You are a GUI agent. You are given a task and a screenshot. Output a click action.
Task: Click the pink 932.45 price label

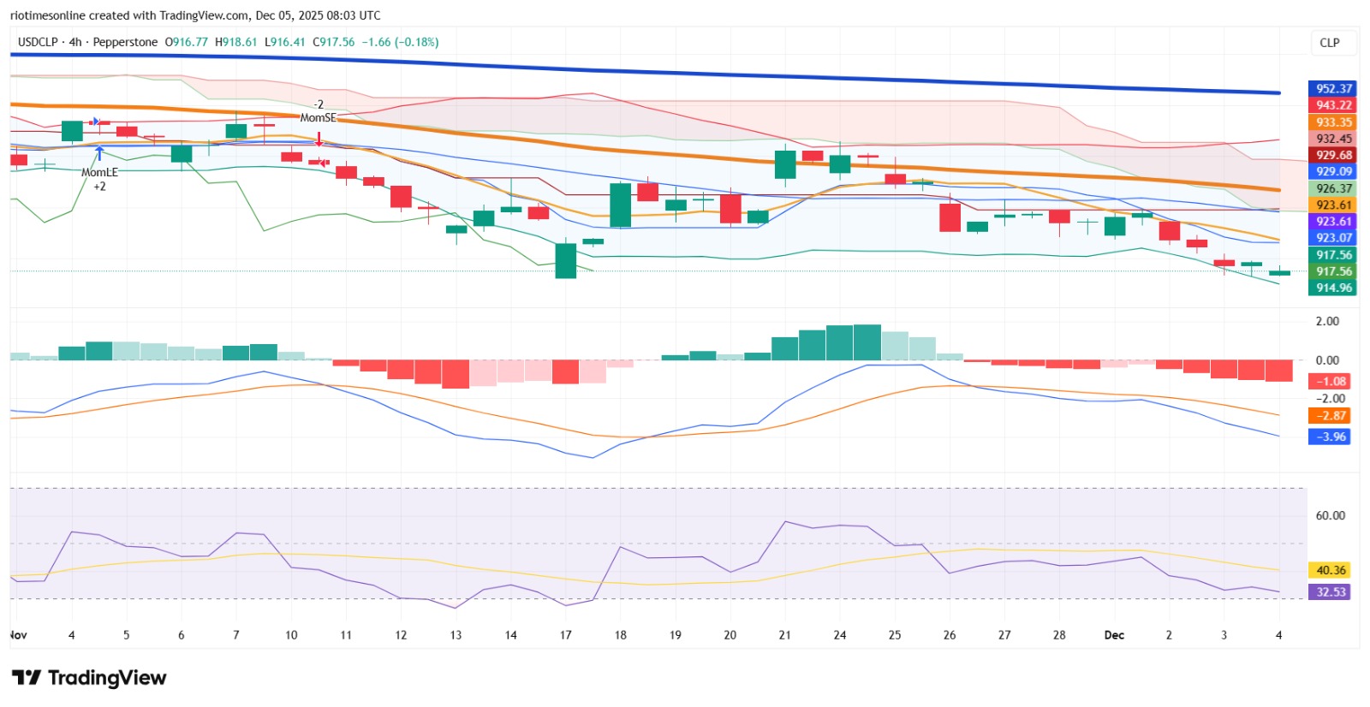coord(1332,139)
